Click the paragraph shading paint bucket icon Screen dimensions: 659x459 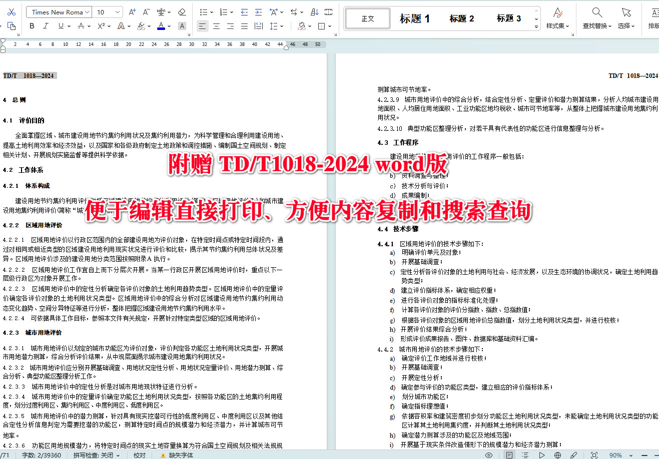tap(302, 26)
